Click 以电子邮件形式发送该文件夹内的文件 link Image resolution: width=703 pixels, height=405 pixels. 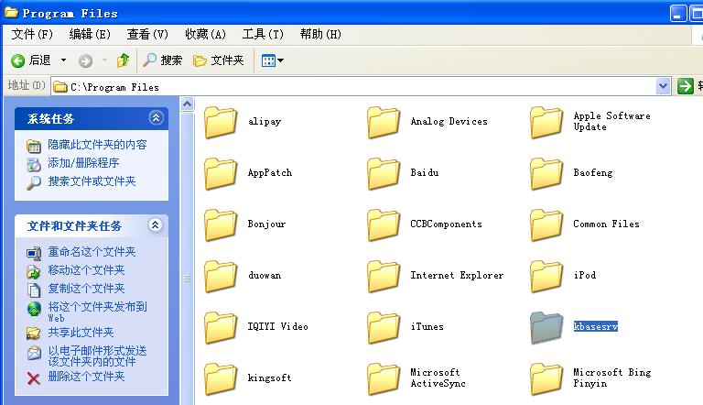(x=97, y=356)
